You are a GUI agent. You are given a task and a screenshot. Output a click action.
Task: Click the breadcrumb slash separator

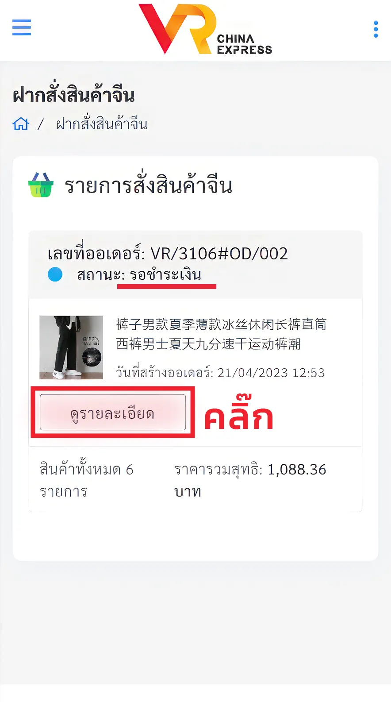click(41, 124)
